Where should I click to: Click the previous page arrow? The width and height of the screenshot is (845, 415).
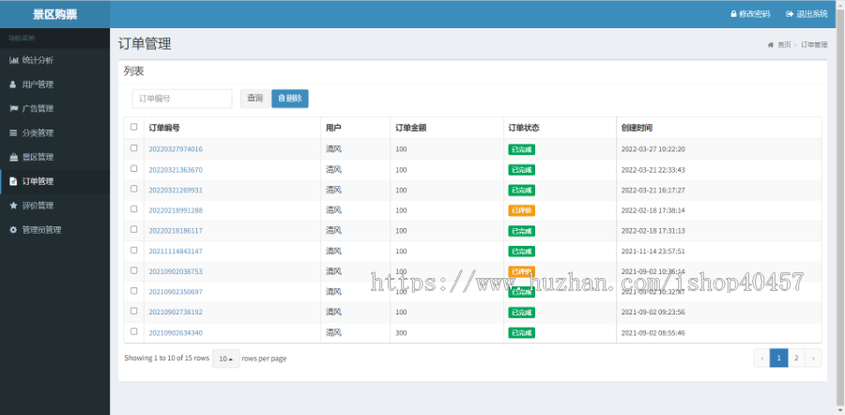[x=762, y=358]
